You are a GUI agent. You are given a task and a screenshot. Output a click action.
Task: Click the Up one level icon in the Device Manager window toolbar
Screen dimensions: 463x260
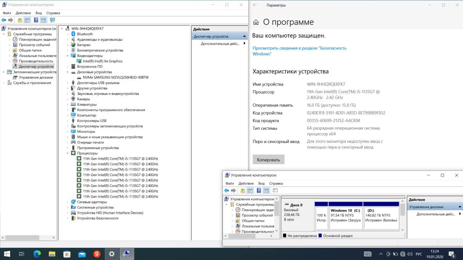20,20
